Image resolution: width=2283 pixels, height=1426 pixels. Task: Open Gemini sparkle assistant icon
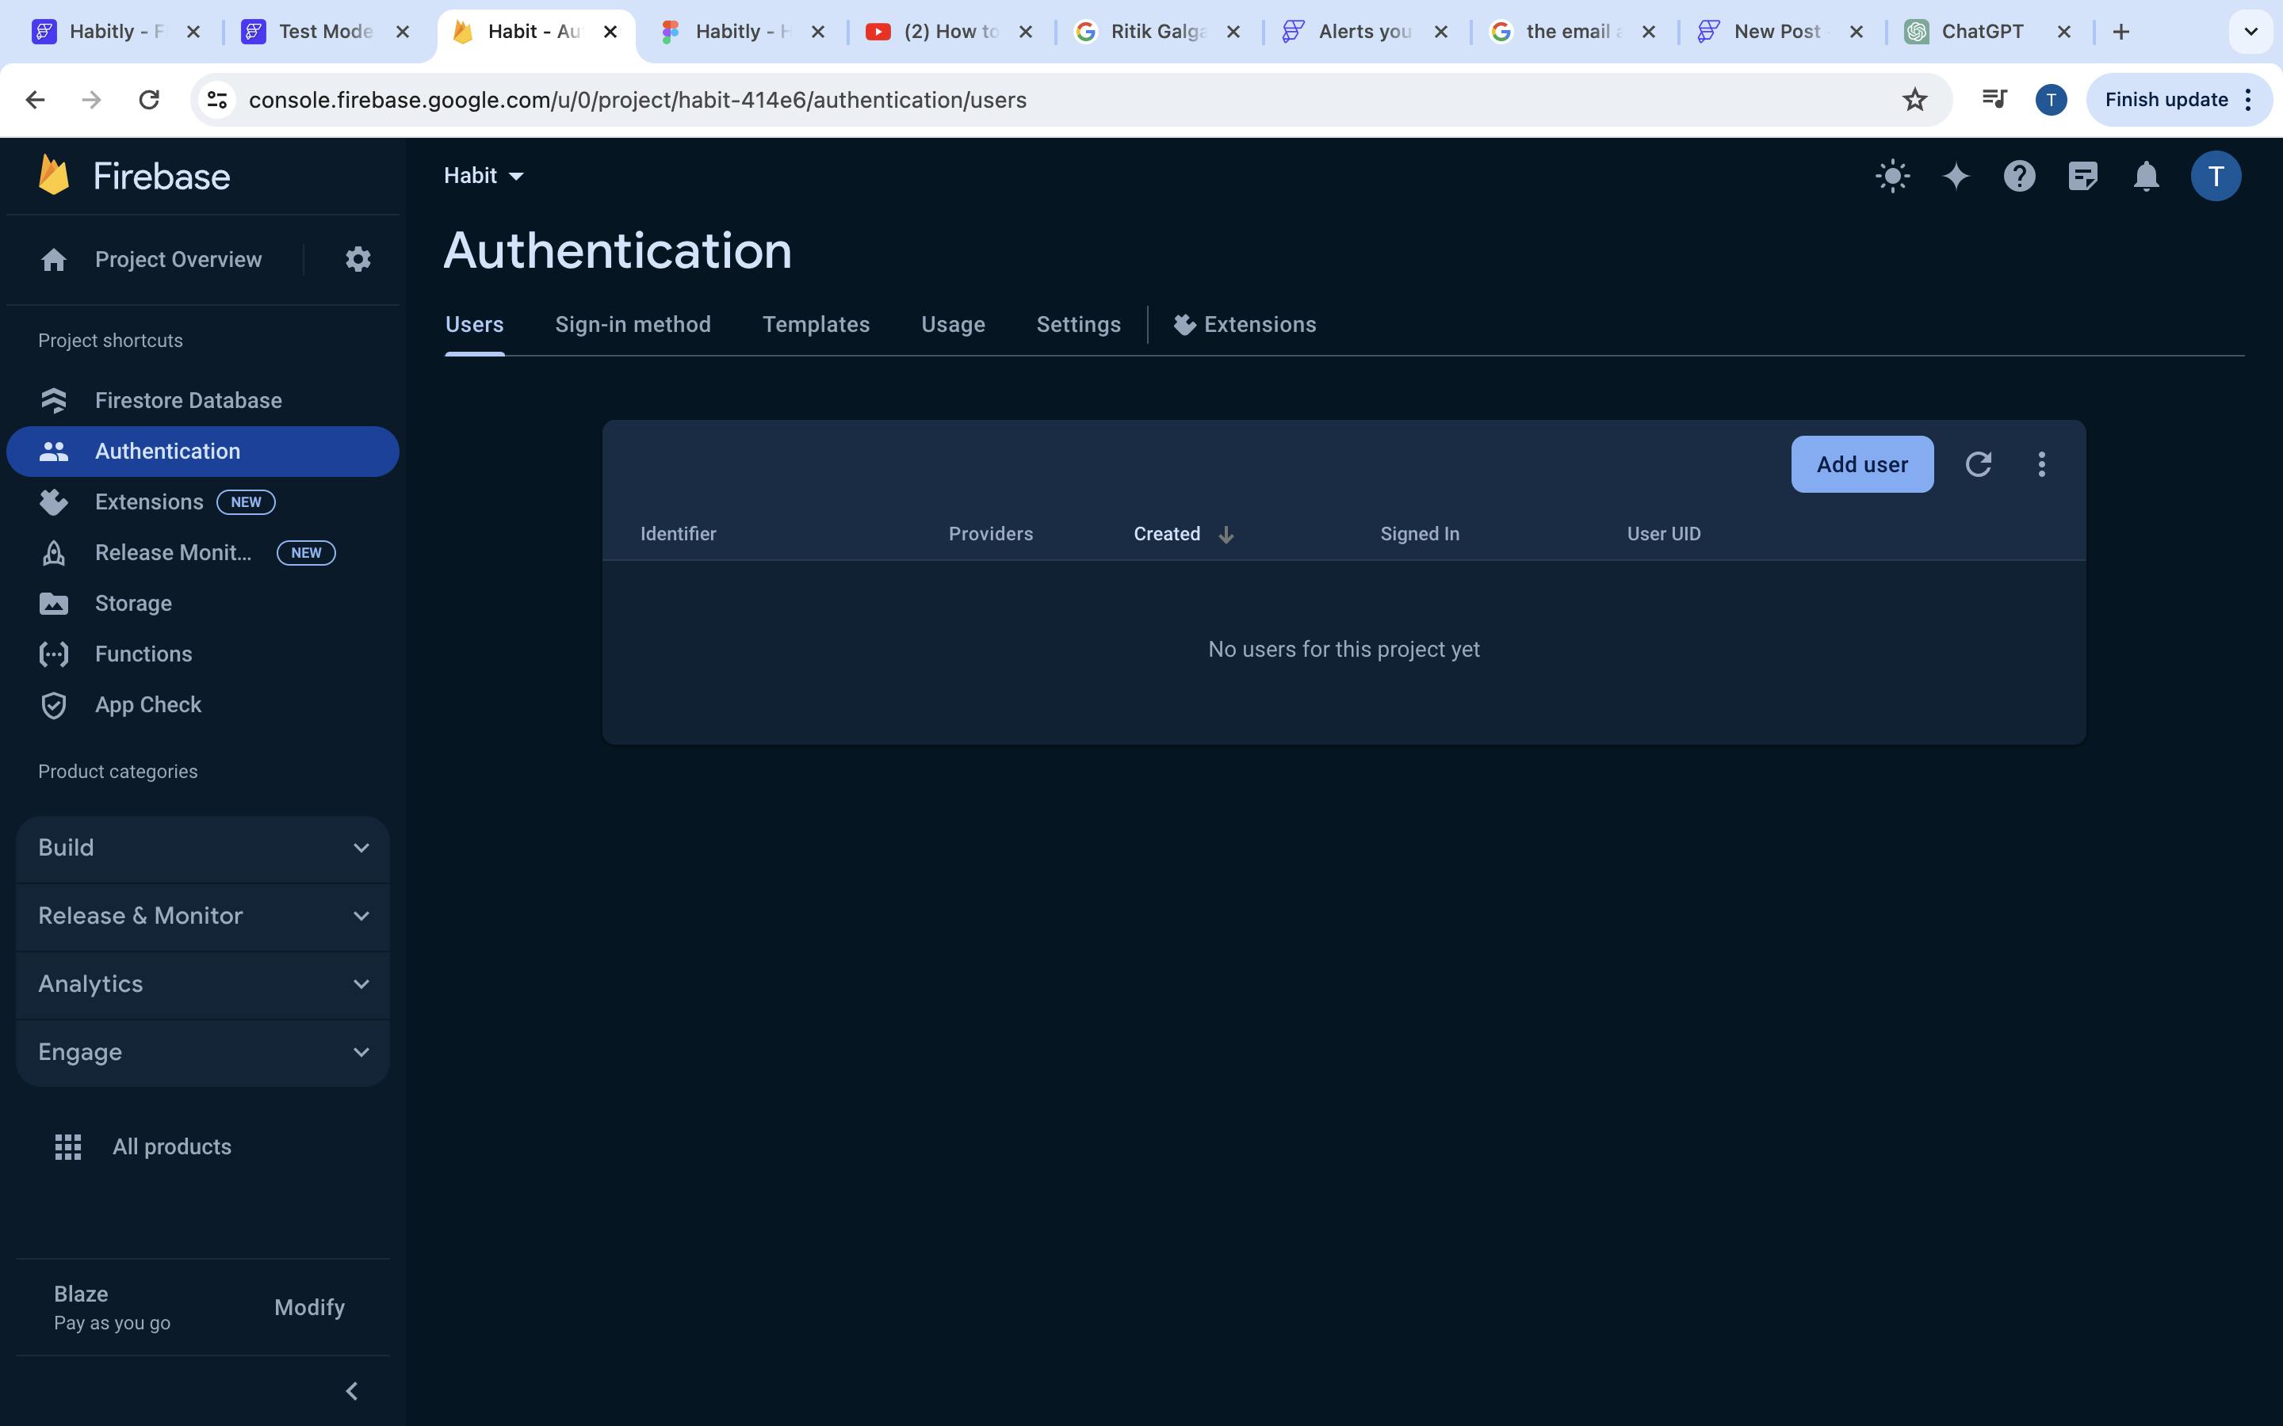1956,177
